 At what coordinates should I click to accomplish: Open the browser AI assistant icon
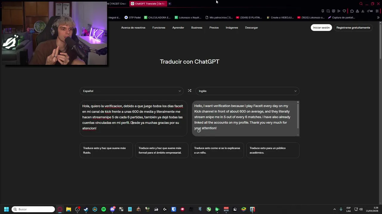coord(370,11)
